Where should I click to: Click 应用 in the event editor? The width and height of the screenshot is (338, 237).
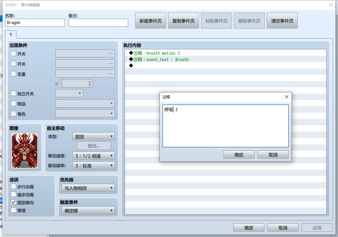point(317,228)
